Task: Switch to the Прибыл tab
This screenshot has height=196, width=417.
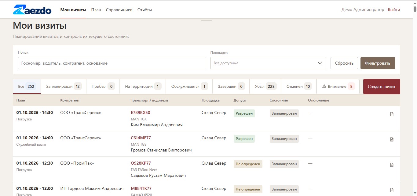Action: click(103, 87)
